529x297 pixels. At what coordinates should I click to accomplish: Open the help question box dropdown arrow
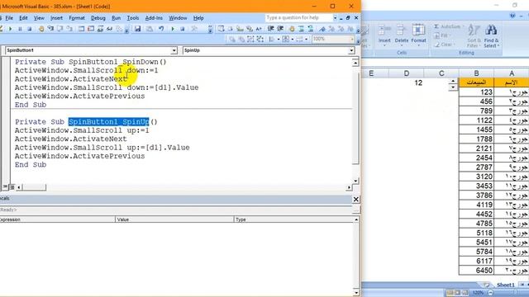tap(335, 18)
